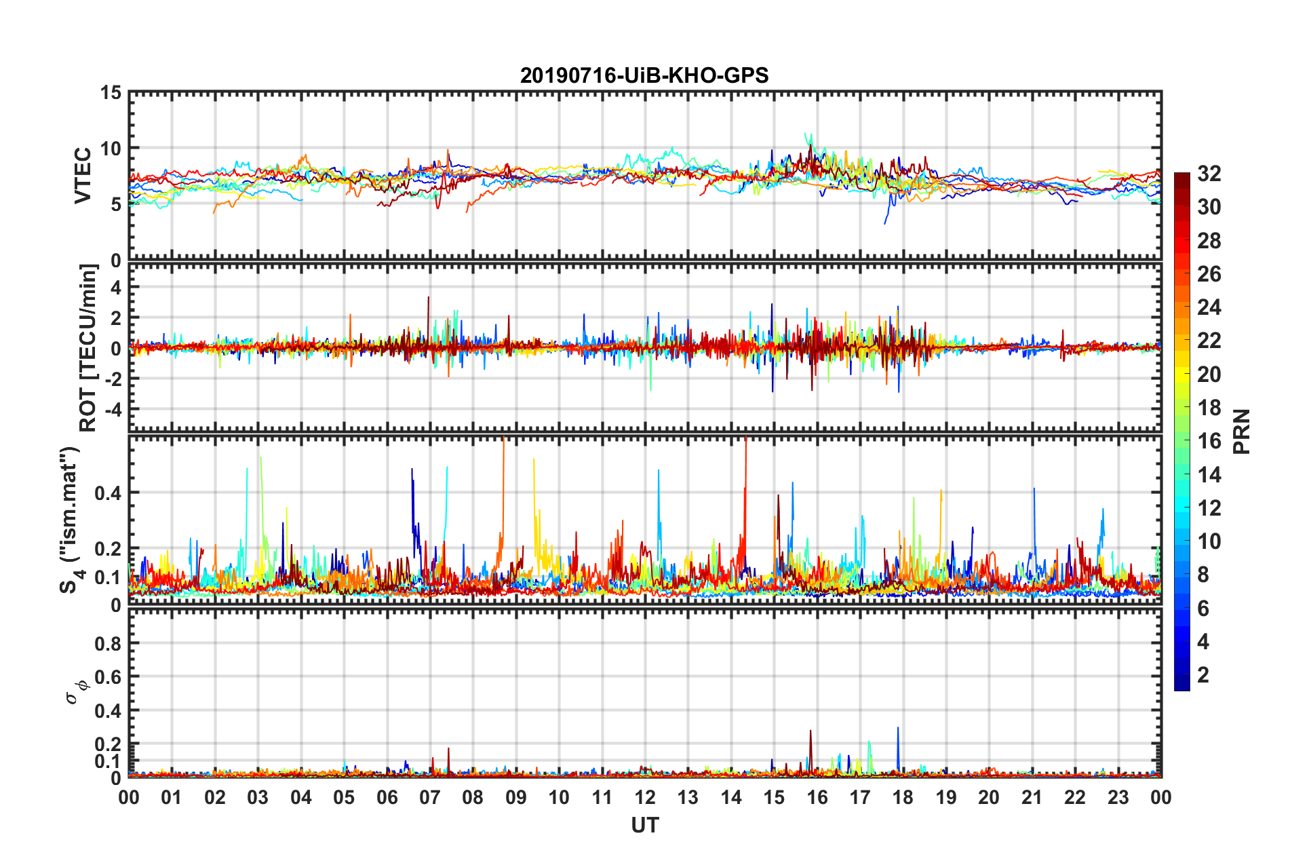Viewport: 1290px width, 863px height.
Task: Click the colorbar tick label 24
Action: 1209,307
